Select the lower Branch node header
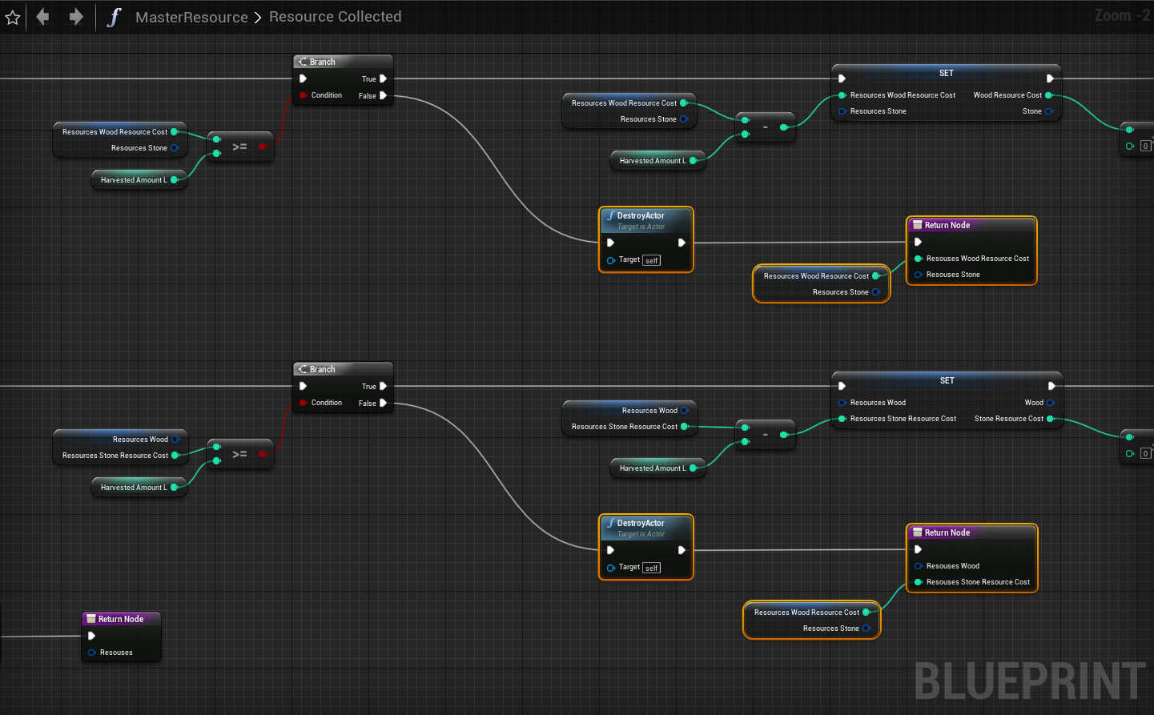Image resolution: width=1154 pixels, height=715 pixels. click(343, 369)
